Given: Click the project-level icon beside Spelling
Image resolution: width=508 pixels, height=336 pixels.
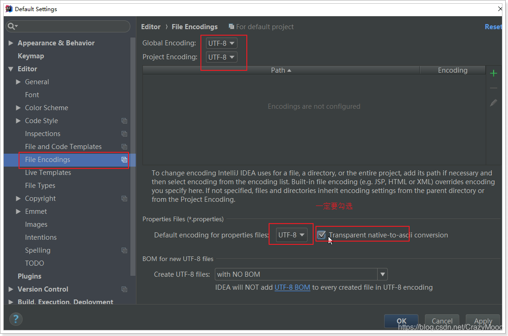Looking at the screenshot, I should [x=124, y=250].
